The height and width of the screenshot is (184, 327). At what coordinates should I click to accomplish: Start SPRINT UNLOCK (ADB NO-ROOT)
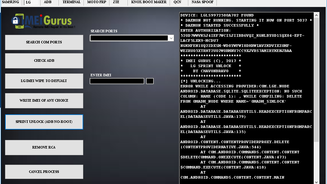pyautogui.click(x=44, y=122)
